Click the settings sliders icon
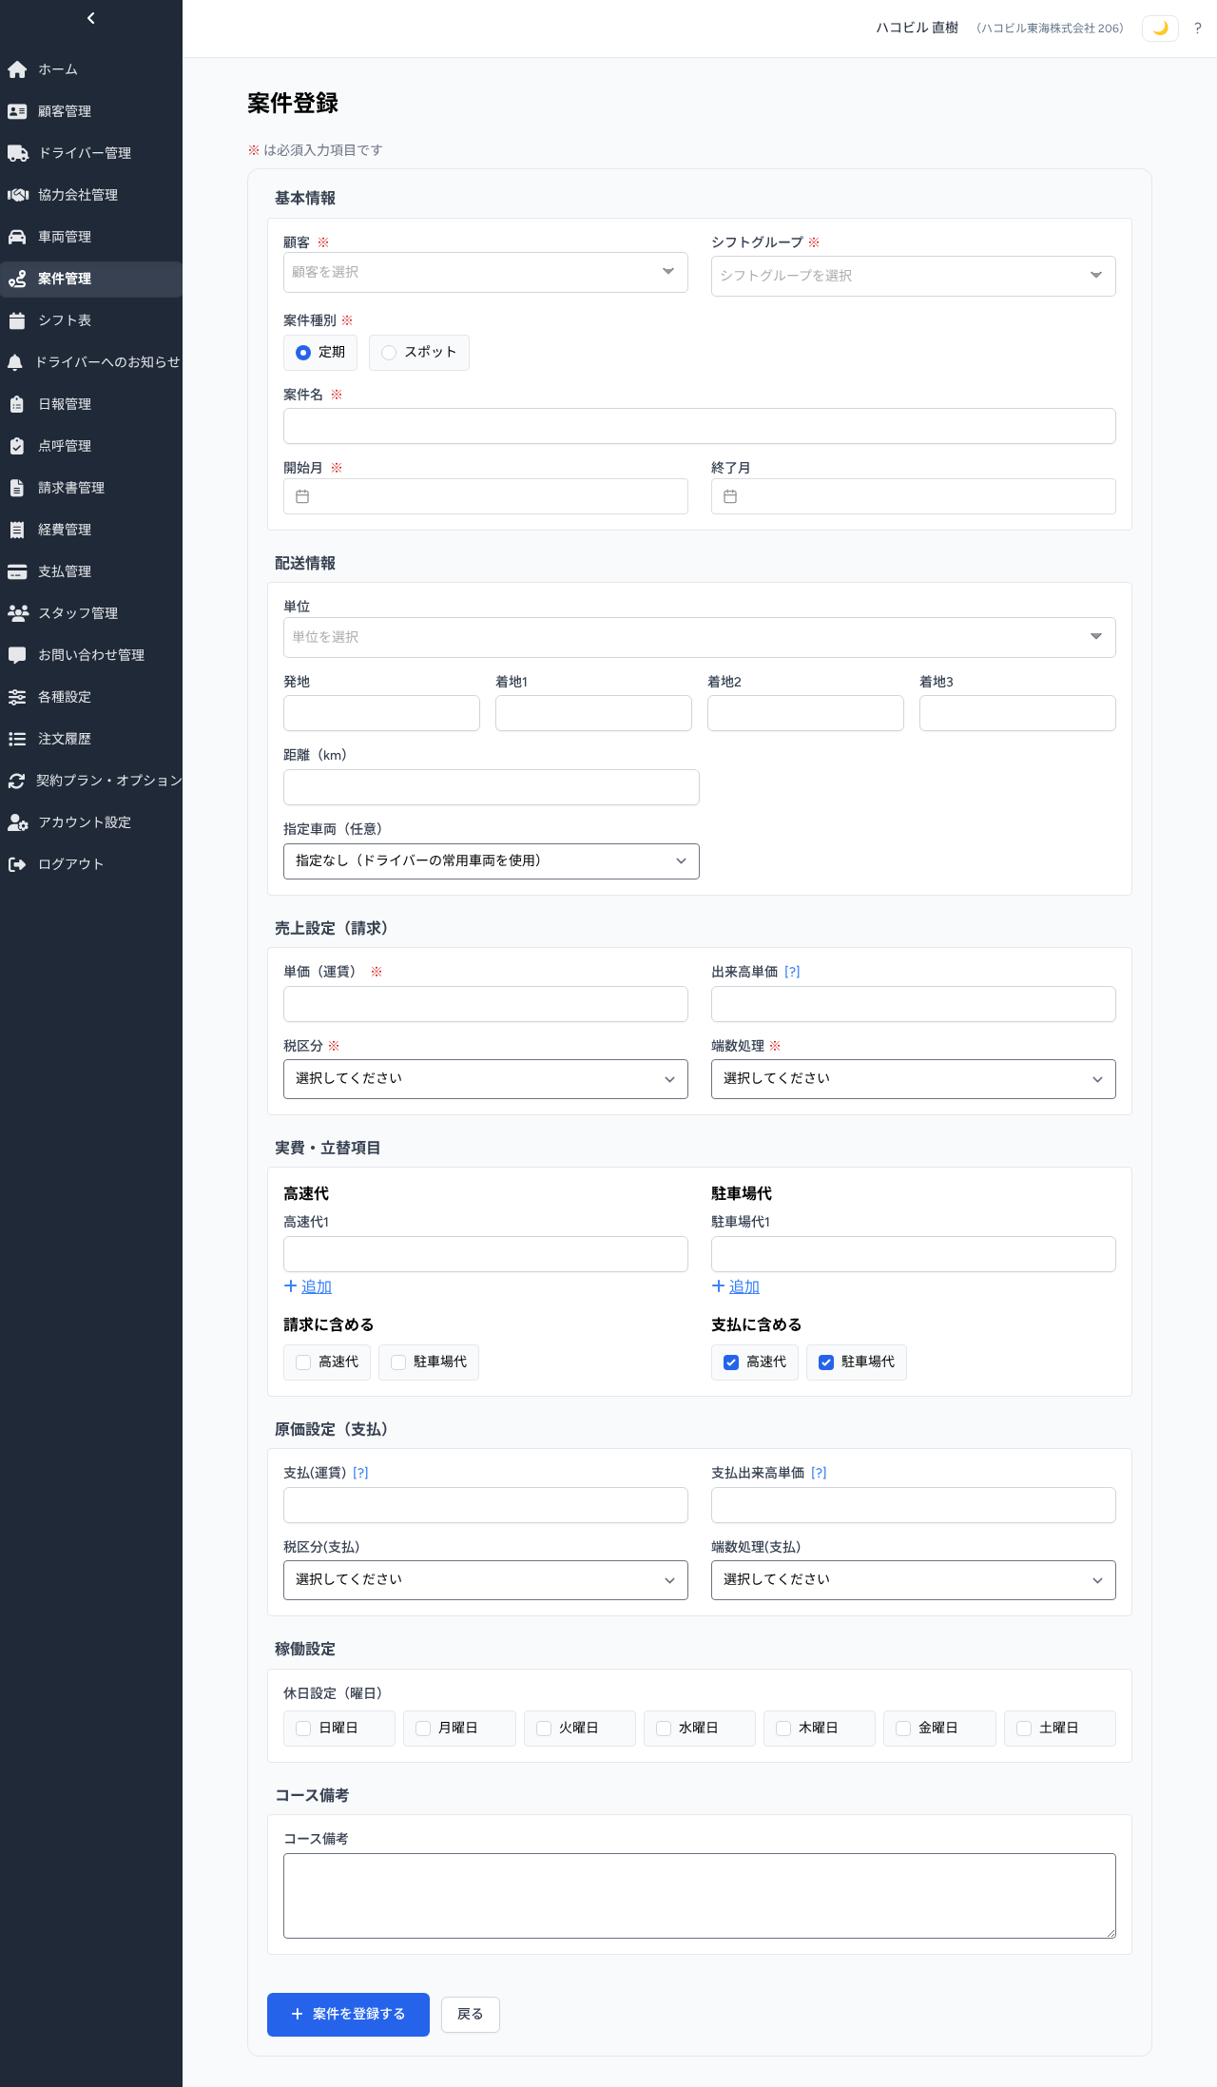This screenshot has height=2087, width=1217. point(17,697)
